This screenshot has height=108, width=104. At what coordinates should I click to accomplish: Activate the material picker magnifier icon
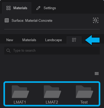96,20
